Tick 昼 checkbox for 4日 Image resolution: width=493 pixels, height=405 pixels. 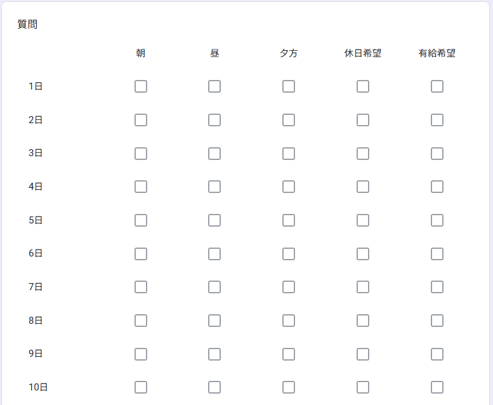[214, 187]
